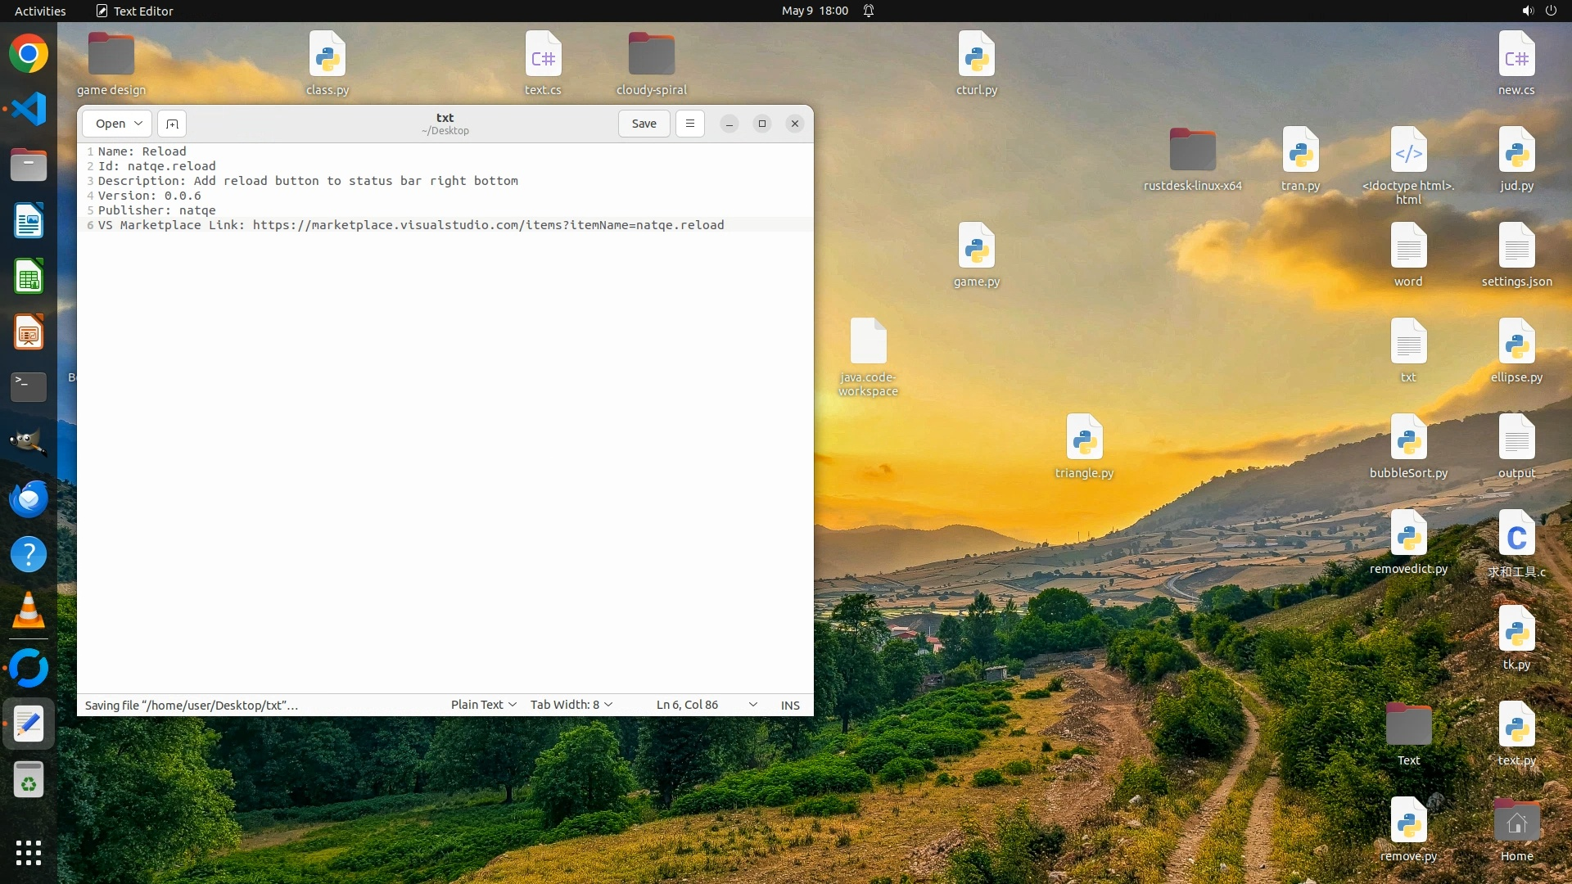Open Text Editor app menu in top bar
The height and width of the screenshot is (884, 1572).
point(135,11)
